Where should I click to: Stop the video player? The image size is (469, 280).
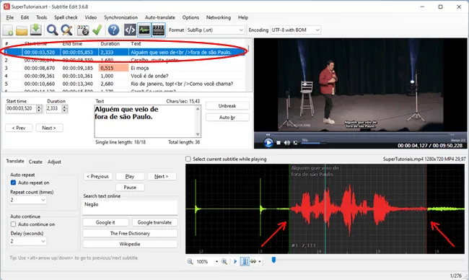[x=279, y=143]
